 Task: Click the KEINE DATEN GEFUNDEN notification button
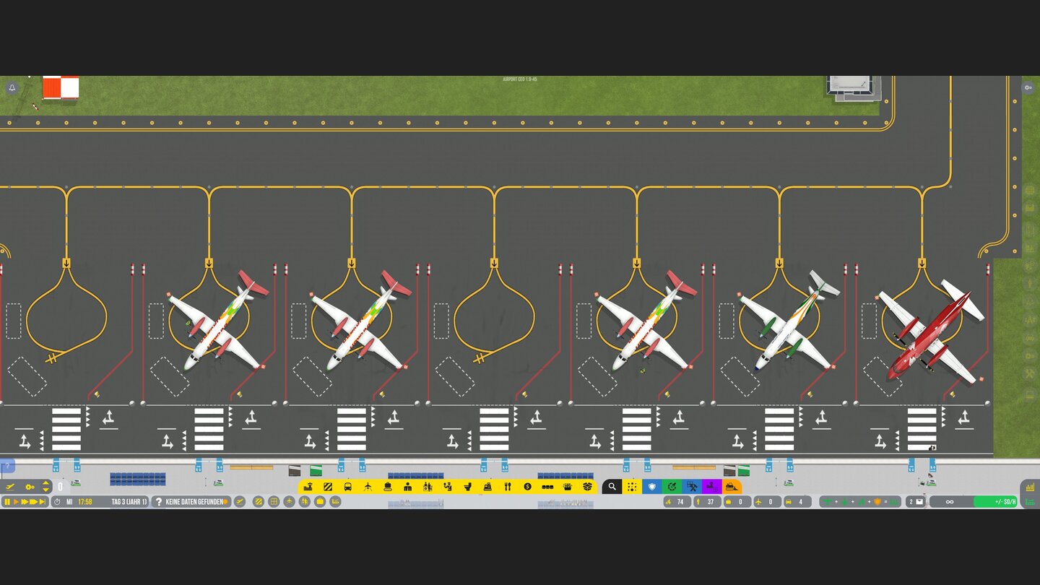(191, 501)
